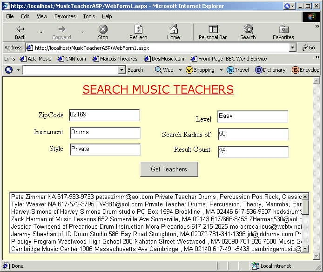Viewport: 323px width, 272px height.
Task: Click the Style input field
Action: (105, 150)
